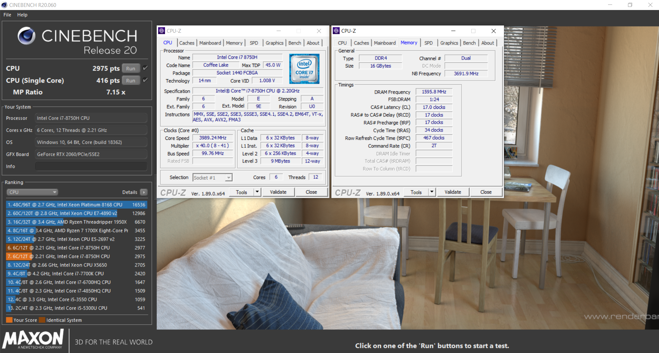The height and width of the screenshot is (353, 659).
Task: Switch to CPU tab in right CPU-Z
Action: click(x=342, y=43)
